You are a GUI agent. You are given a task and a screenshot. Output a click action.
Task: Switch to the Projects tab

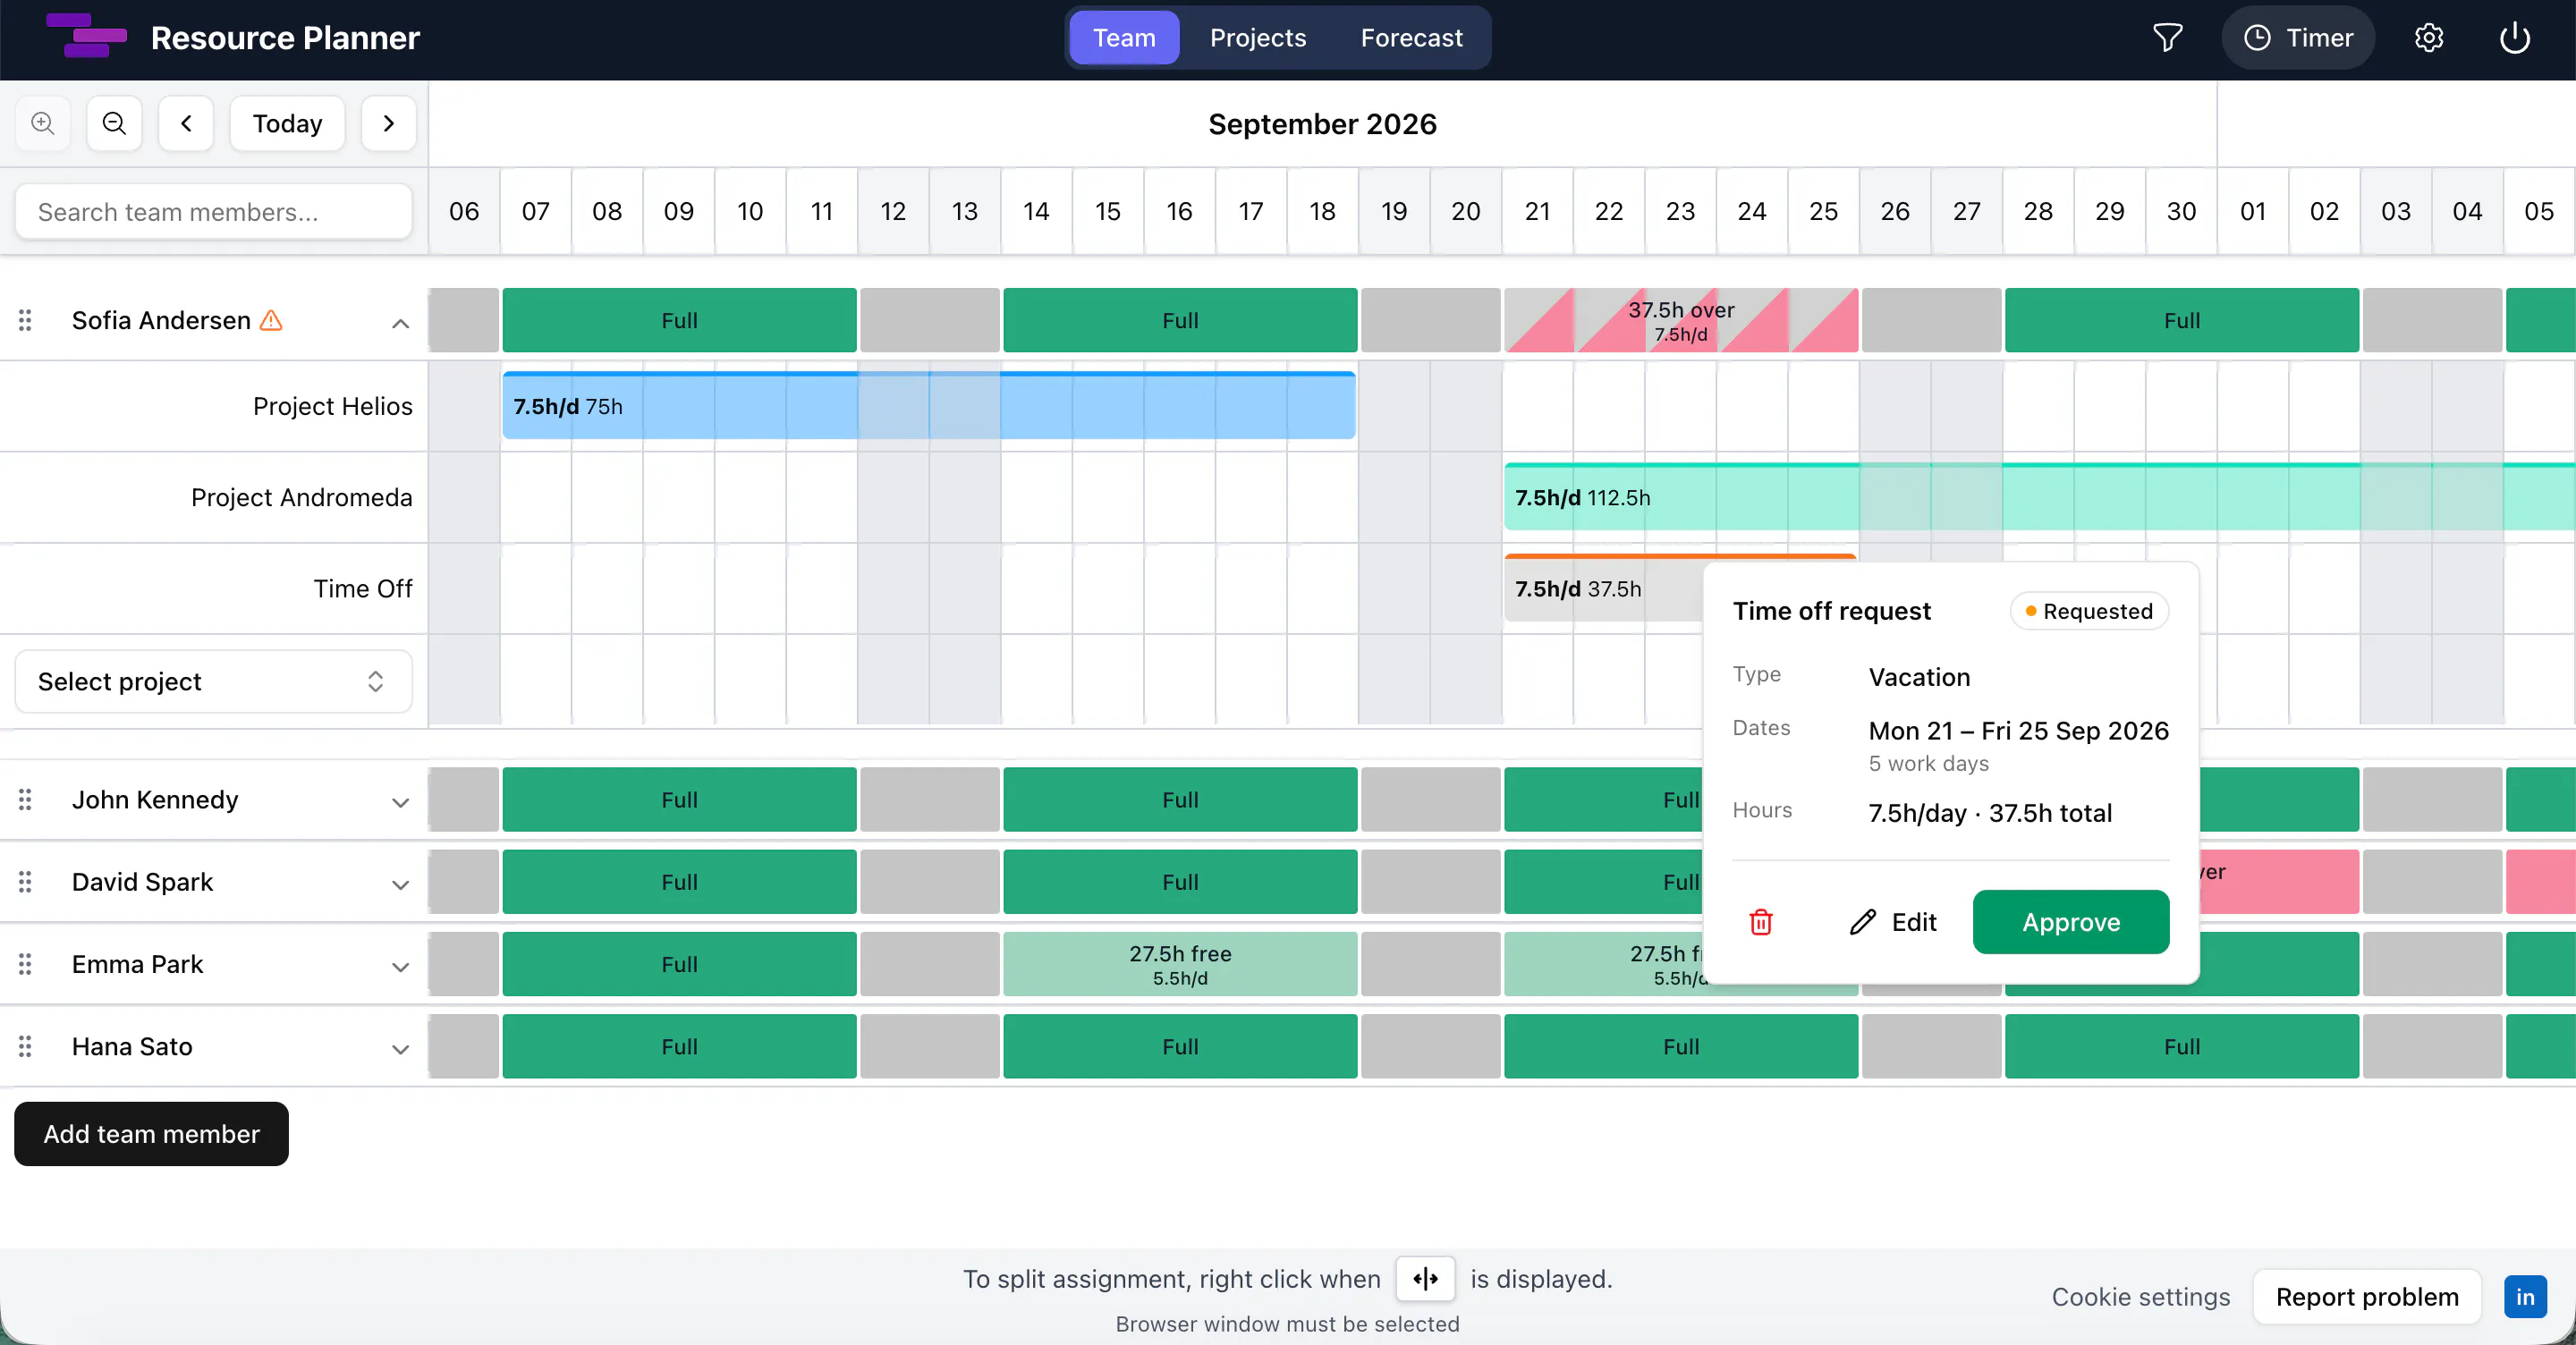tap(1258, 38)
